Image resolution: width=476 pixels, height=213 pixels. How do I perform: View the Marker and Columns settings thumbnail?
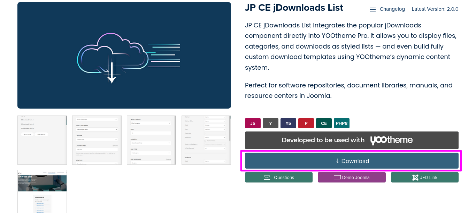point(206,140)
